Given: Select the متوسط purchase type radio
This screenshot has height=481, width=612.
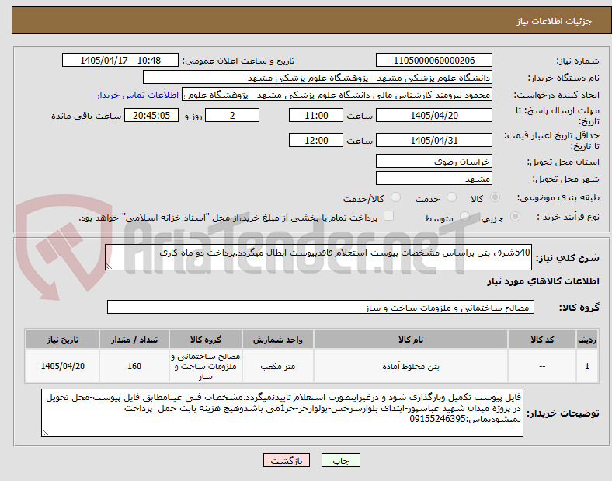Looking at the screenshot, I should [464, 216].
